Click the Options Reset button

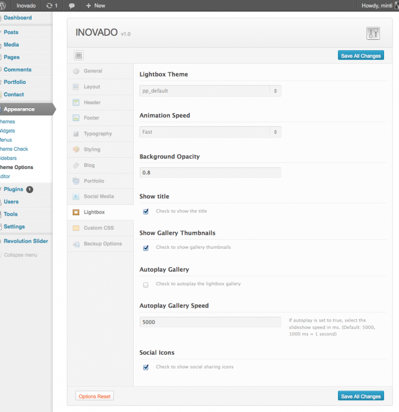click(95, 396)
